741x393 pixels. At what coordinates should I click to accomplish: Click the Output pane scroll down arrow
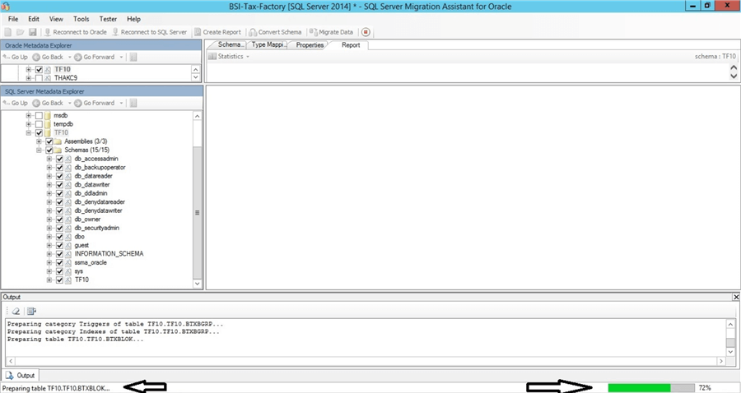point(730,352)
